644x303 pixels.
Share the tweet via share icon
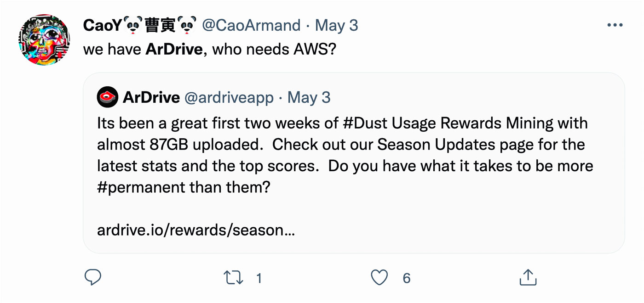coord(528,277)
